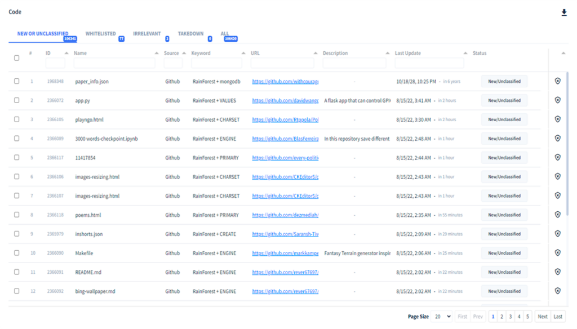Go to the Next page
This screenshot has width=577, height=329.
542,317
